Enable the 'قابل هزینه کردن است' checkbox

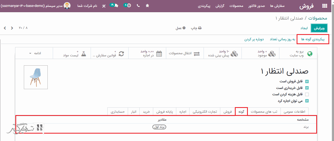click(x=307, y=94)
